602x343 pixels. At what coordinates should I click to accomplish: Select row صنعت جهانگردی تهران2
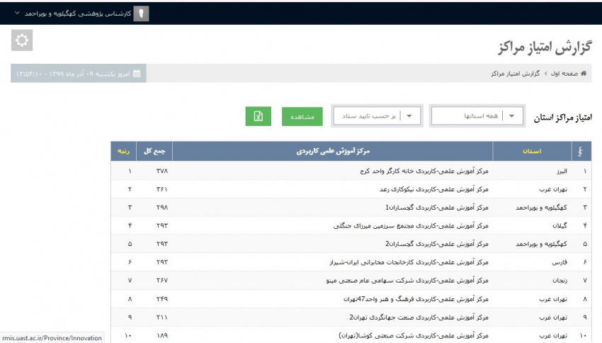351,317
